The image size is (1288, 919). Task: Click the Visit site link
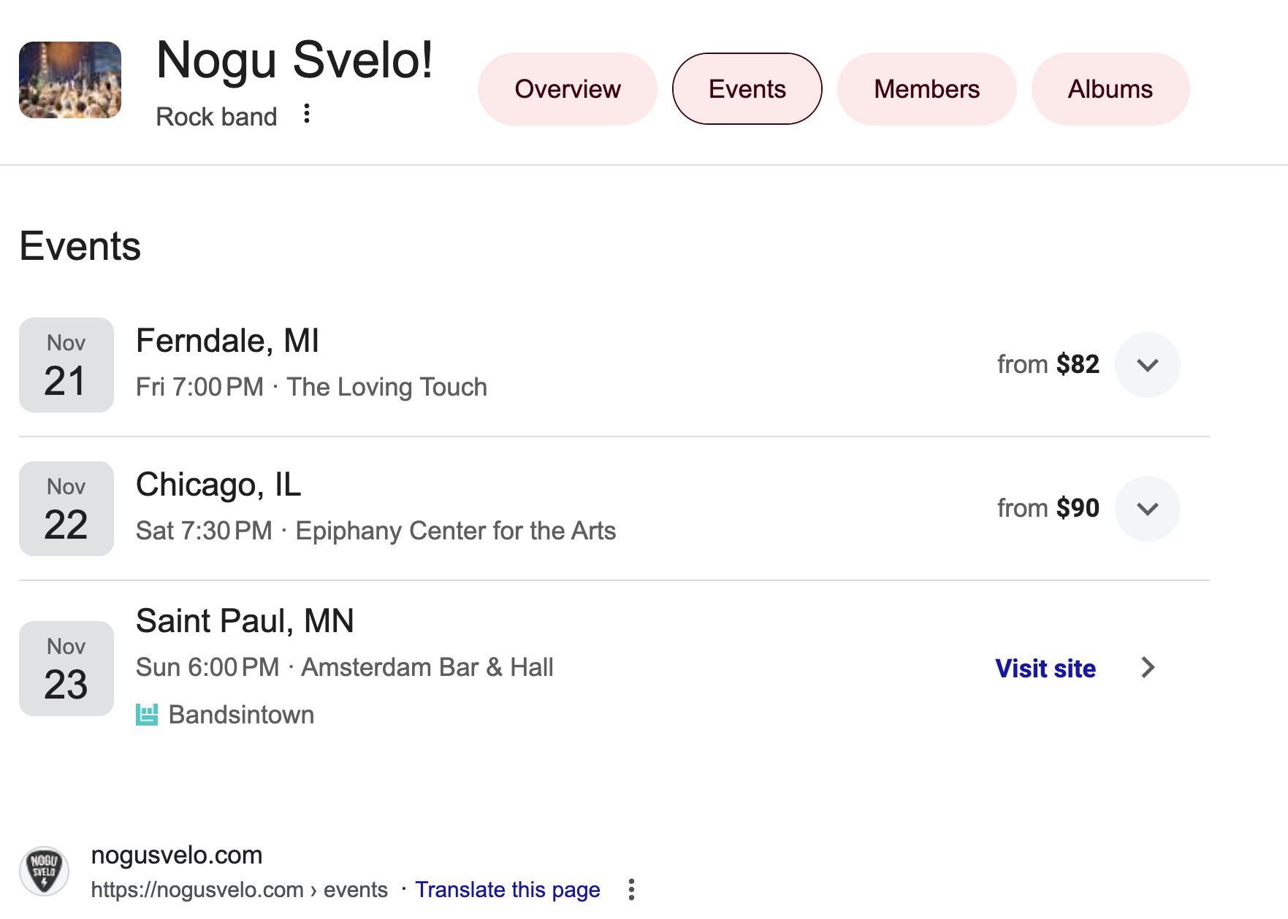click(x=1045, y=669)
